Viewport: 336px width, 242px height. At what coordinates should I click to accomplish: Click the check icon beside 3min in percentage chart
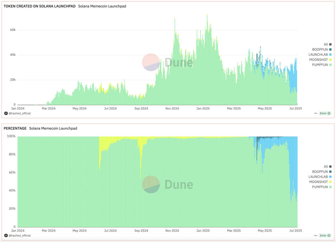click(329, 236)
